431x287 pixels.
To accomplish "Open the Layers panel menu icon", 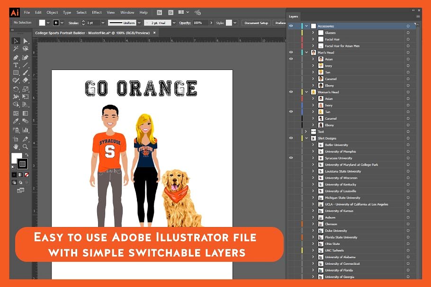I will 418,16.
